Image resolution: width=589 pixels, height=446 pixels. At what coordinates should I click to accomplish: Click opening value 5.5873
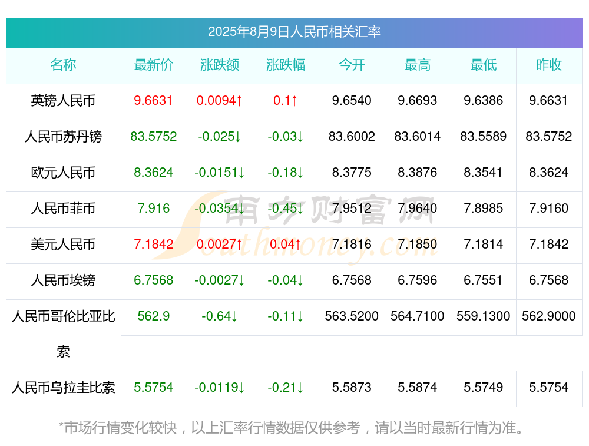click(x=352, y=388)
